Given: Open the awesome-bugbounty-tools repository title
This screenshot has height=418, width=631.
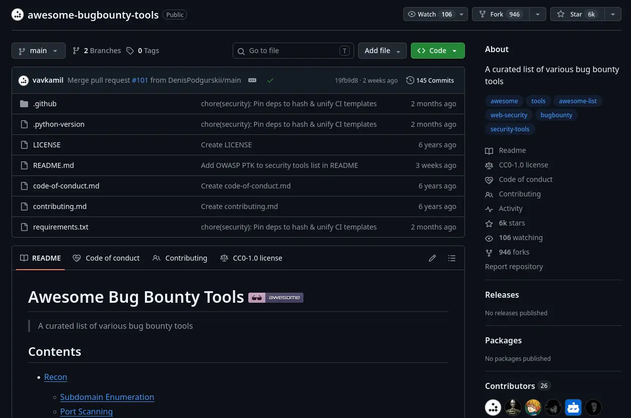Looking at the screenshot, I should pos(93,15).
